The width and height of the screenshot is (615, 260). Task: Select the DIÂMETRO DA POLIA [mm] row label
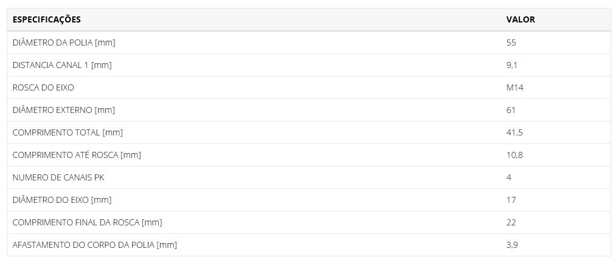click(64, 43)
